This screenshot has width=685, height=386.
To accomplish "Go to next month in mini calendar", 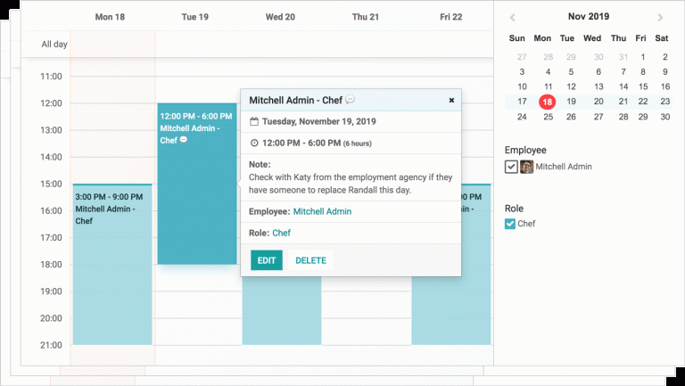I will click(x=660, y=17).
